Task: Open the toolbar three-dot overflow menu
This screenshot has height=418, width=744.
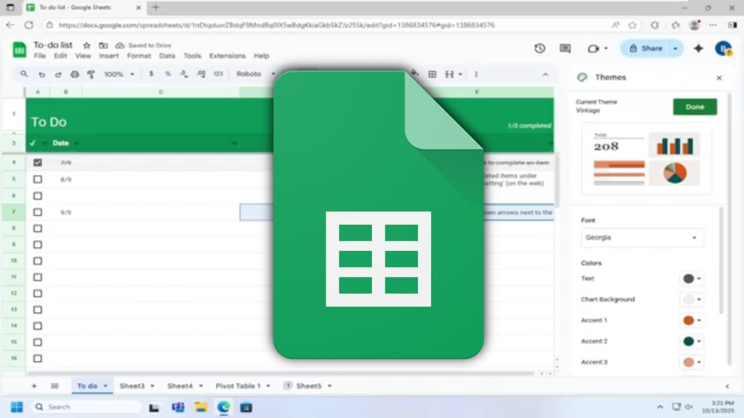Action: pyautogui.click(x=476, y=74)
